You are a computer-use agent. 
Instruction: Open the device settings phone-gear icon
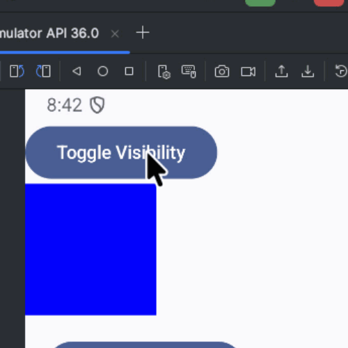coord(164,72)
